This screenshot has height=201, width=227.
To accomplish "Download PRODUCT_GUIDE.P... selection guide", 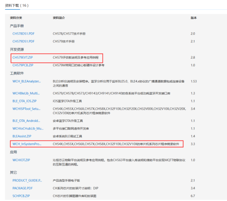I will (x=27, y=181).
